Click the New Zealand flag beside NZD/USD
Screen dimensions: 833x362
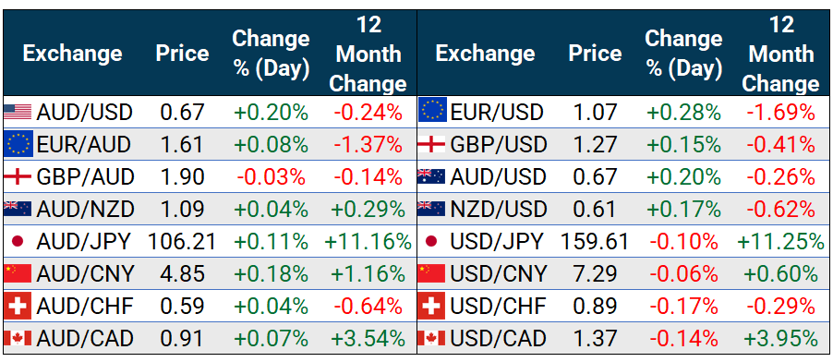coord(431,209)
